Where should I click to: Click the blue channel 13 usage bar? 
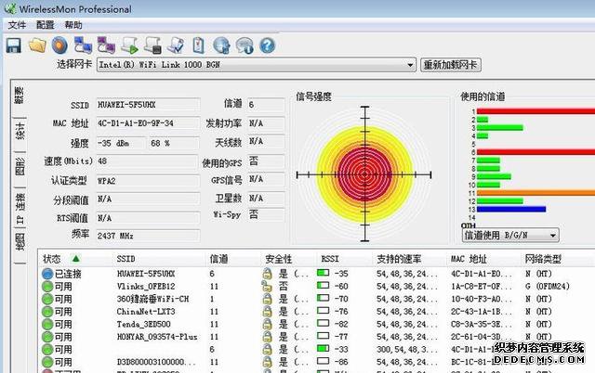click(511, 209)
